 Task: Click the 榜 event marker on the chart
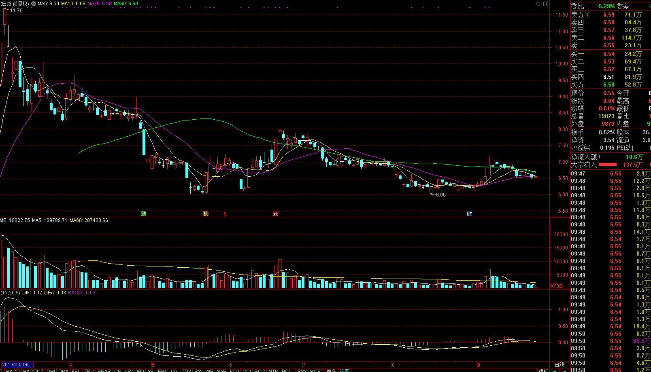(x=206, y=213)
